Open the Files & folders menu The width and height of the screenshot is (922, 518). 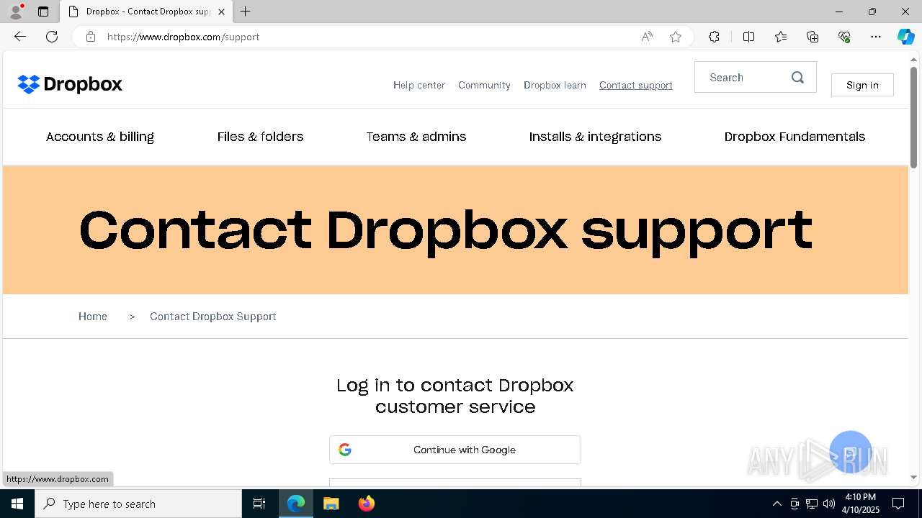click(x=260, y=137)
